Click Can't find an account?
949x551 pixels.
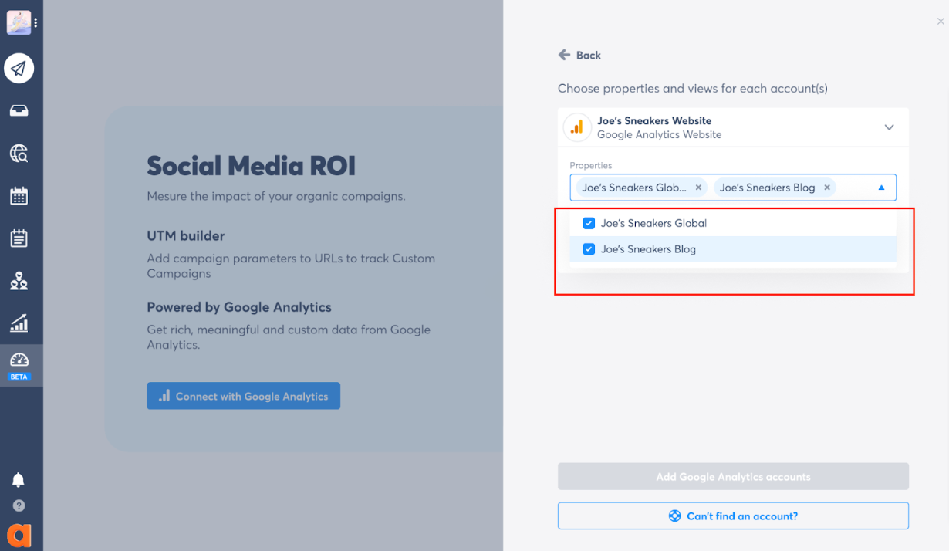click(733, 516)
